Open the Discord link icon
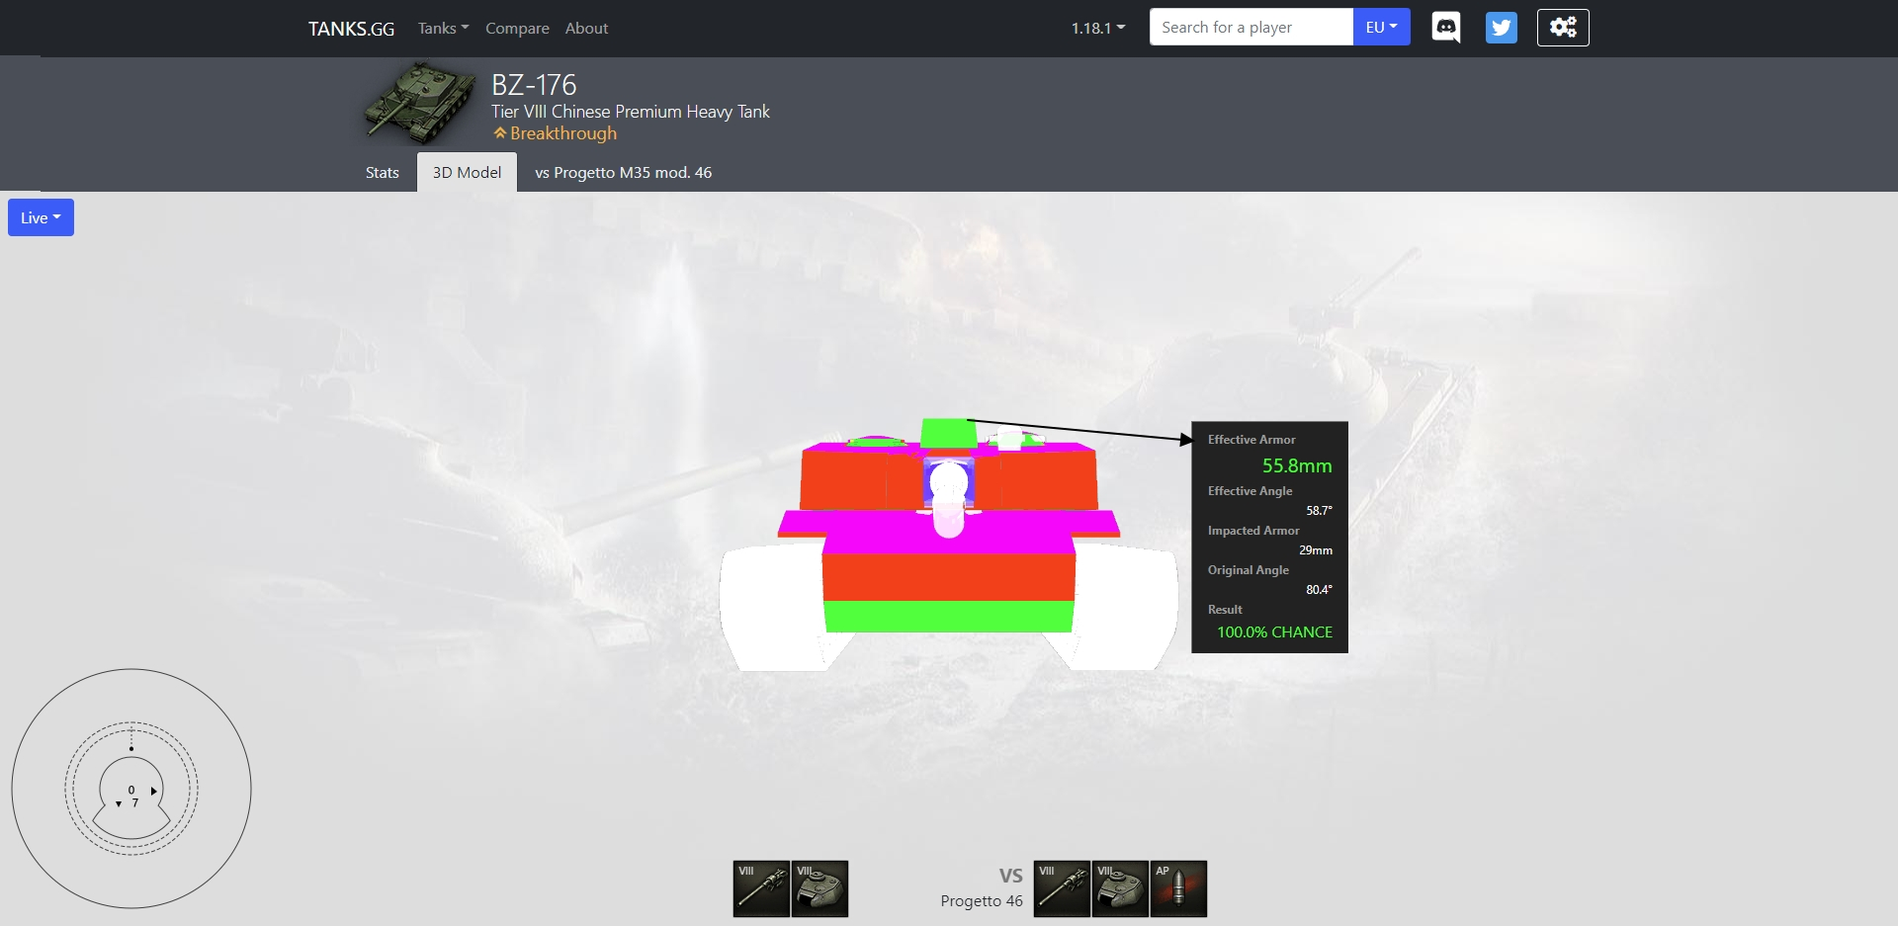 coord(1445,28)
